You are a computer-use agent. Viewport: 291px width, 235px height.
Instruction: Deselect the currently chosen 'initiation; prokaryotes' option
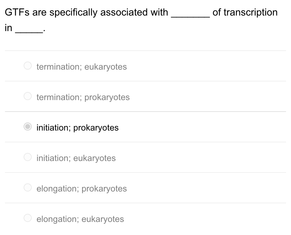pyautogui.click(x=27, y=127)
